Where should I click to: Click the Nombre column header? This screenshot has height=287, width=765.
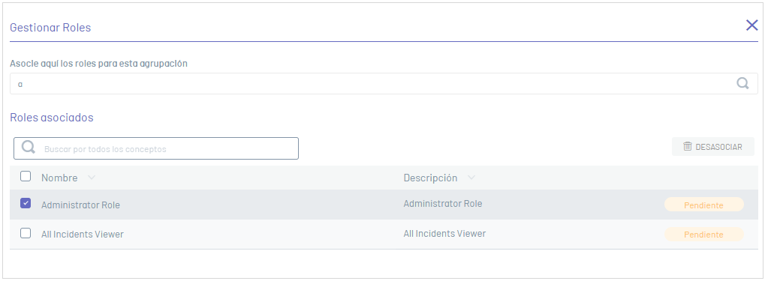click(59, 178)
